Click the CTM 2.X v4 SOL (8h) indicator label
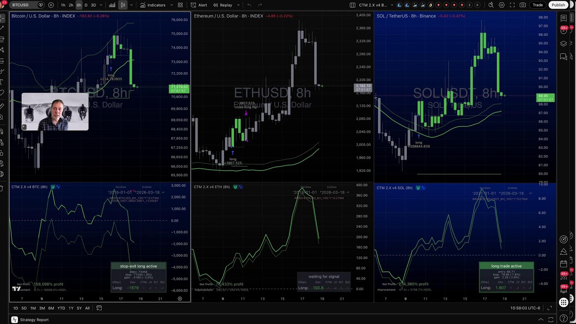The image size is (576, 324). pos(395,188)
